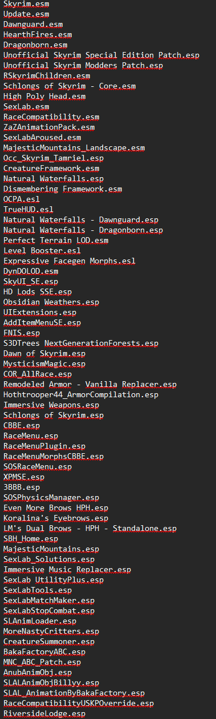Click on High Poly Head.esm
Screen dimensions: 216x719
(44, 96)
